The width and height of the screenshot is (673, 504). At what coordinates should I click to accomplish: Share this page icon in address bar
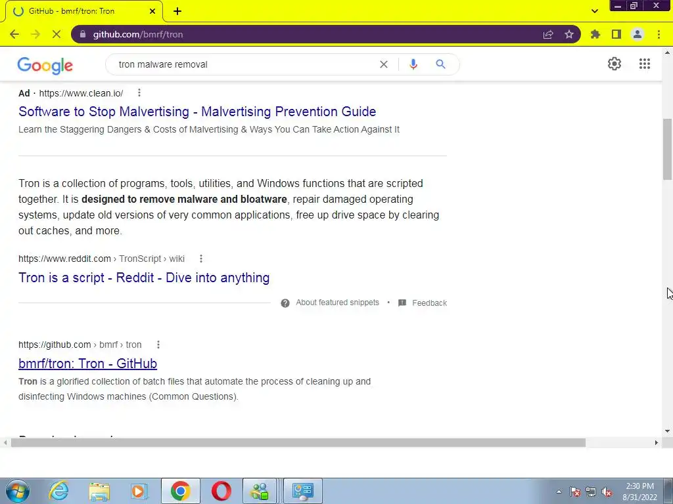pos(548,34)
